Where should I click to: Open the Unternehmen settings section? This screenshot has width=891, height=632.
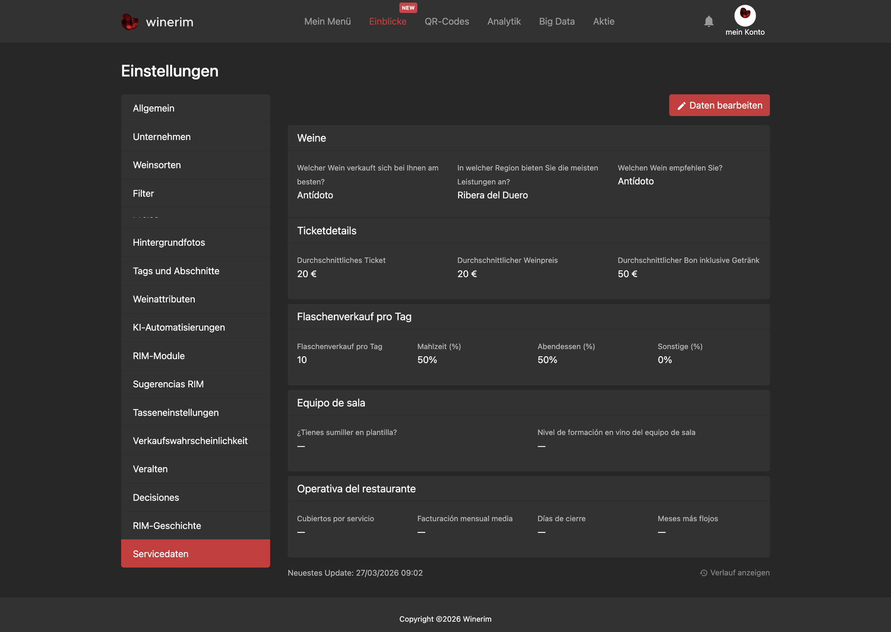pyautogui.click(x=195, y=136)
